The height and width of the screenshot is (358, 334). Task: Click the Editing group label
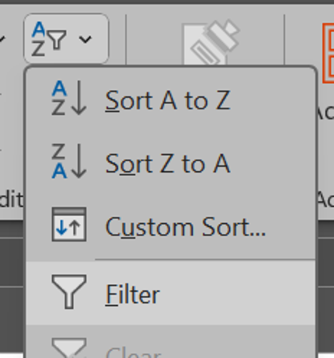[x=11, y=200]
